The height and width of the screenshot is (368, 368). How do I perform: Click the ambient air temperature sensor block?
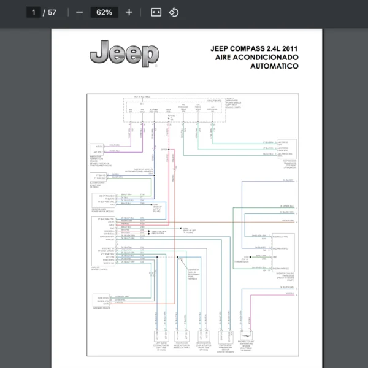(x=97, y=149)
